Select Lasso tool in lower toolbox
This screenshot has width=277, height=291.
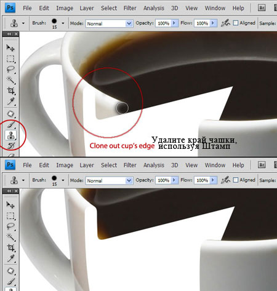click(x=10, y=226)
